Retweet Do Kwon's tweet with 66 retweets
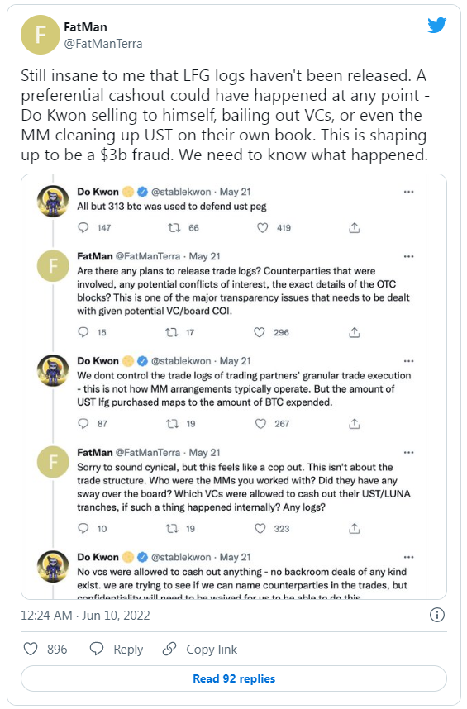This screenshot has width=467, height=709. 174,227
